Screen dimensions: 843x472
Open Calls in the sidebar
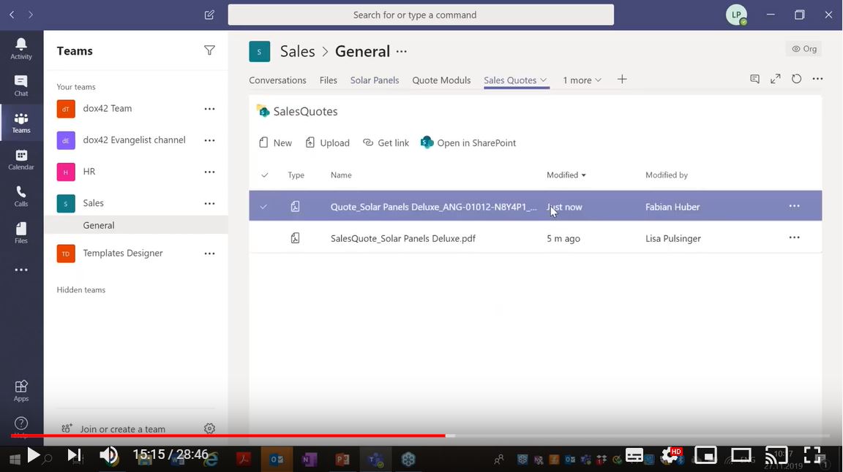coord(21,197)
